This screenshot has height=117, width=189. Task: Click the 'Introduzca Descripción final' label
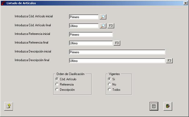click(x=32, y=60)
